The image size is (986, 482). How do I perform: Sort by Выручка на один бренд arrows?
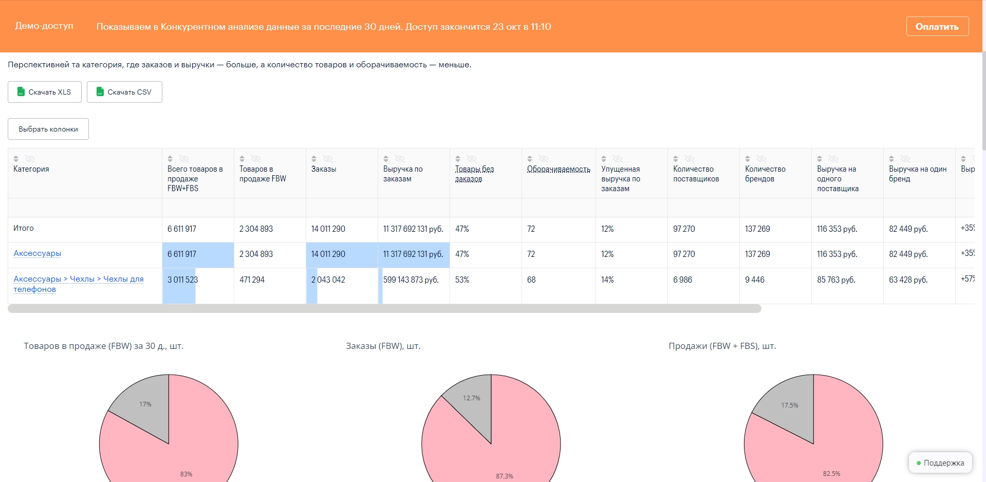tap(891, 159)
